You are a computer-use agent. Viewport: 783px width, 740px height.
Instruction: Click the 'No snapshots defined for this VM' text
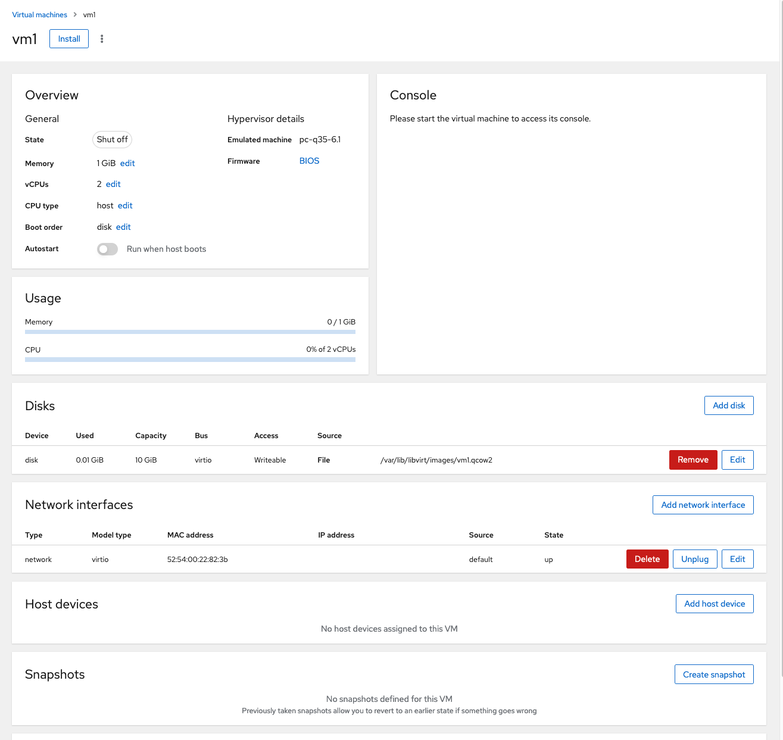point(389,699)
